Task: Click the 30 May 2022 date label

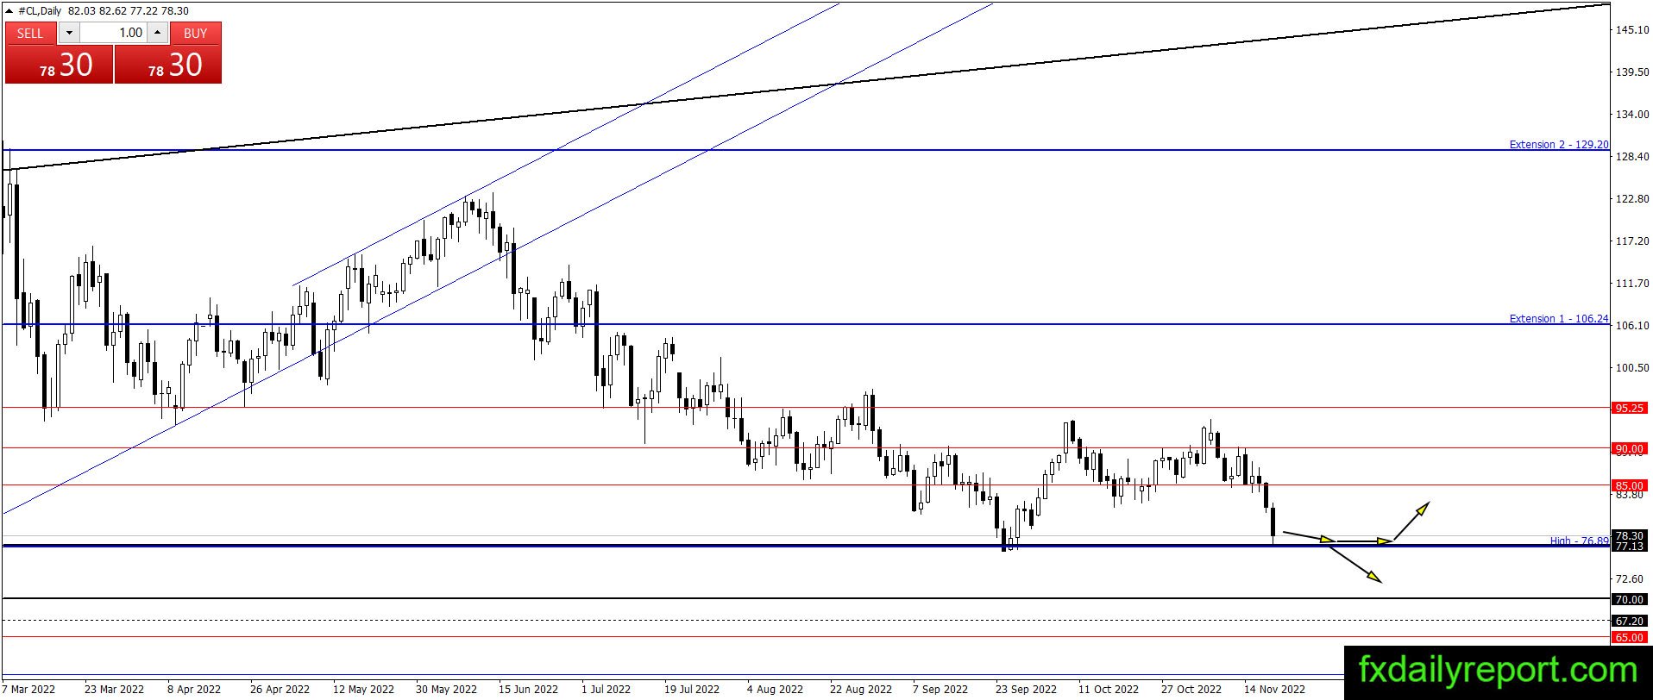Action: [446, 689]
